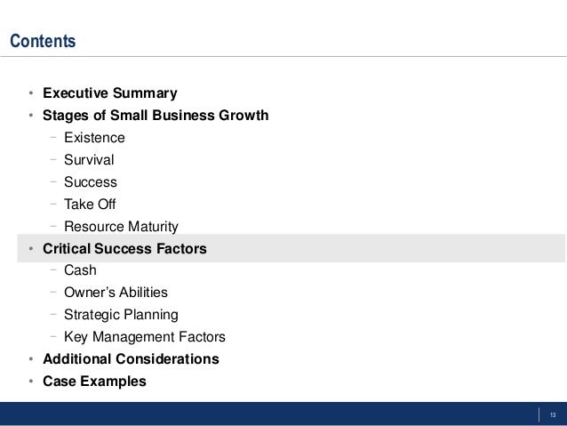Select the Strategic Planning item

(x=121, y=315)
